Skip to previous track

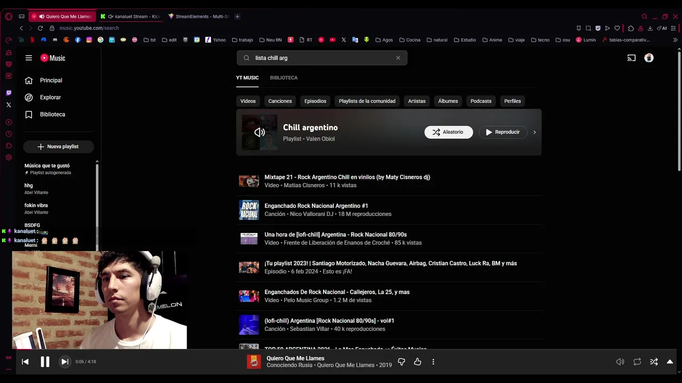(x=25, y=362)
